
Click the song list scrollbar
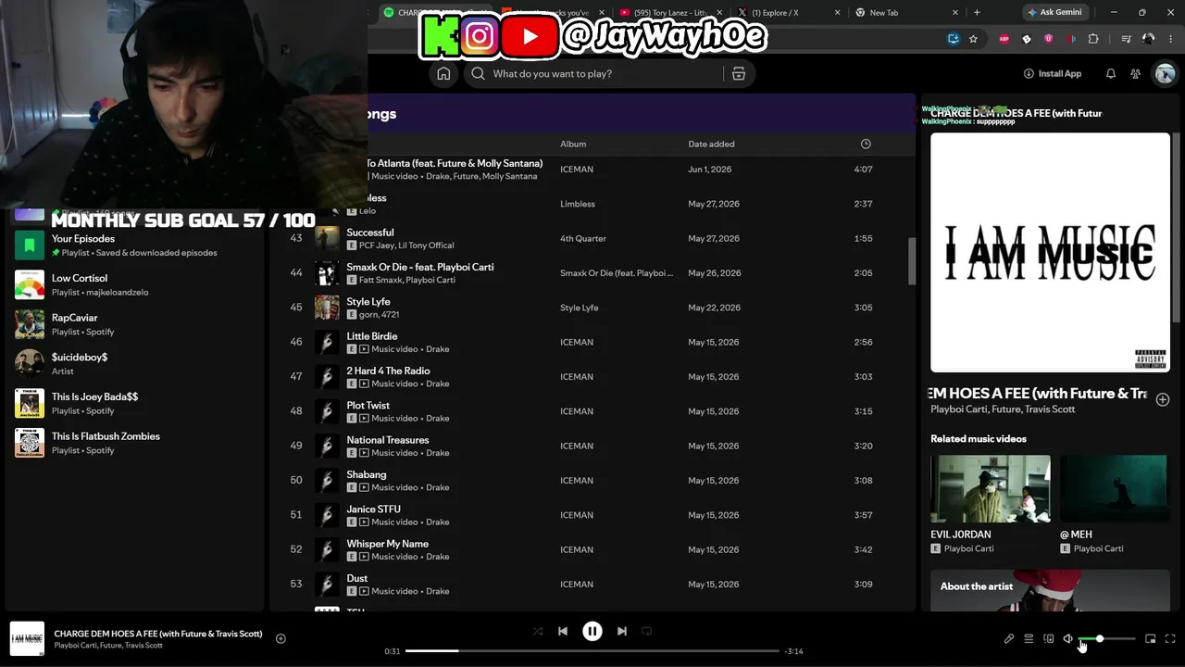(x=911, y=261)
